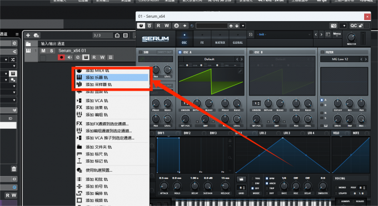378x206 pixels.
Task: Click the QC lock icon in plugin header
Action: 361,26
